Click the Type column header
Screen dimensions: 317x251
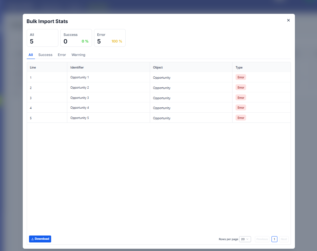[239, 68]
